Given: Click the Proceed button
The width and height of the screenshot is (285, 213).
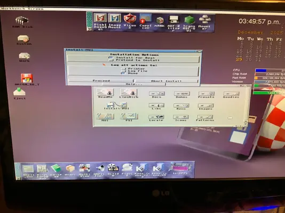Looking at the screenshot, I should pos(101,80).
